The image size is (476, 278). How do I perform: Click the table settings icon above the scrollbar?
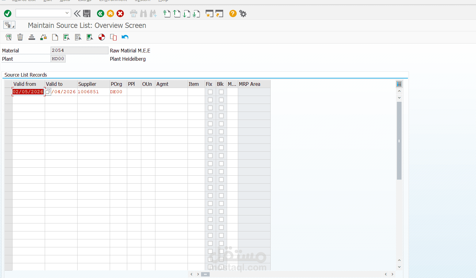399,84
